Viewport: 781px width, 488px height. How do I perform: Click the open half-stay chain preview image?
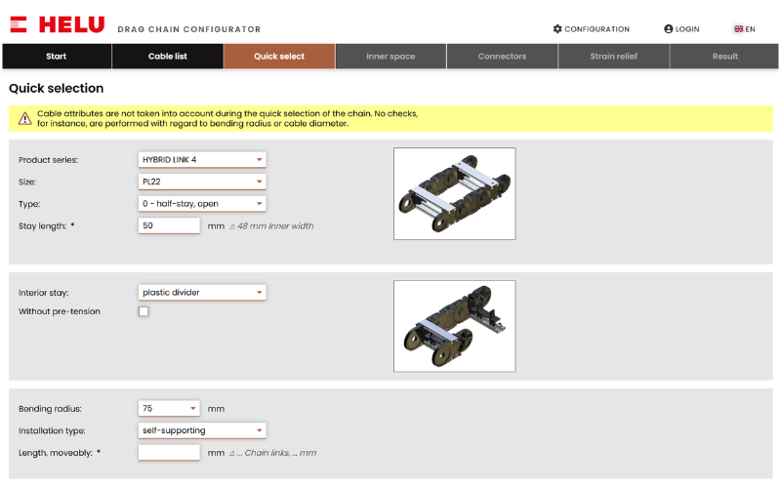[454, 193]
